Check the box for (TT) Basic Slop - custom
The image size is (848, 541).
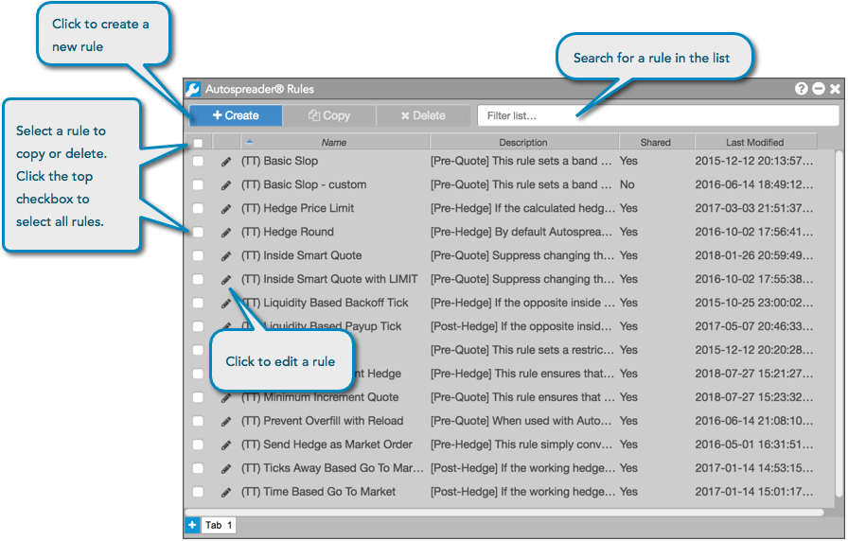tap(198, 184)
